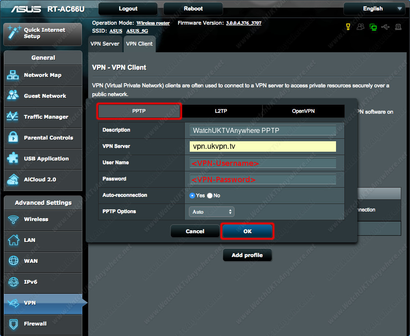Open LAN advanced settings item
The width and height of the screenshot is (410, 336).
pos(43,241)
